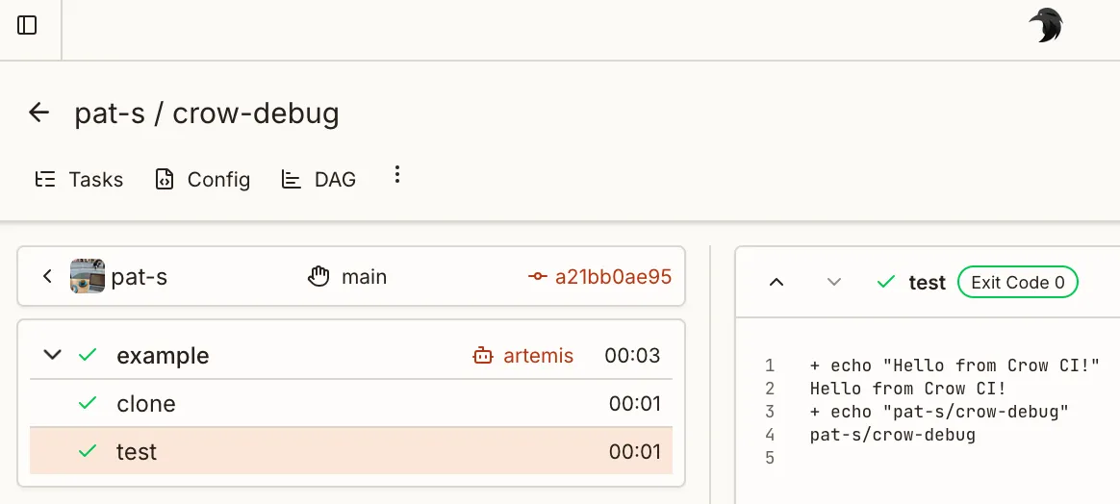Screen dimensions: 1120x504
Task: Open the three-dot more options menu
Action: 396,175
